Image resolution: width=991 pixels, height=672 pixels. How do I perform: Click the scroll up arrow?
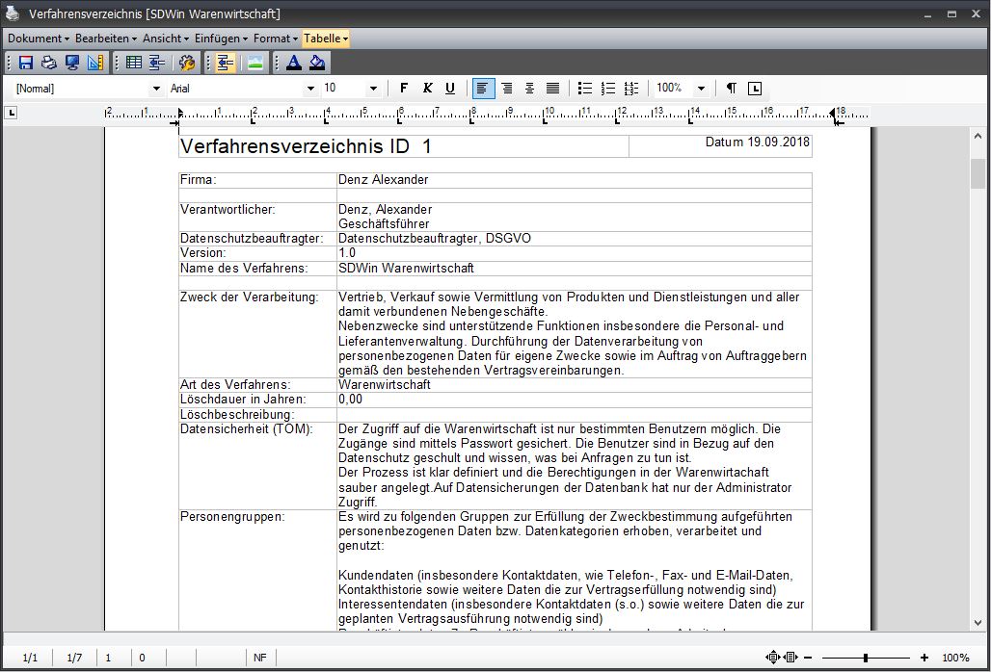click(x=978, y=136)
